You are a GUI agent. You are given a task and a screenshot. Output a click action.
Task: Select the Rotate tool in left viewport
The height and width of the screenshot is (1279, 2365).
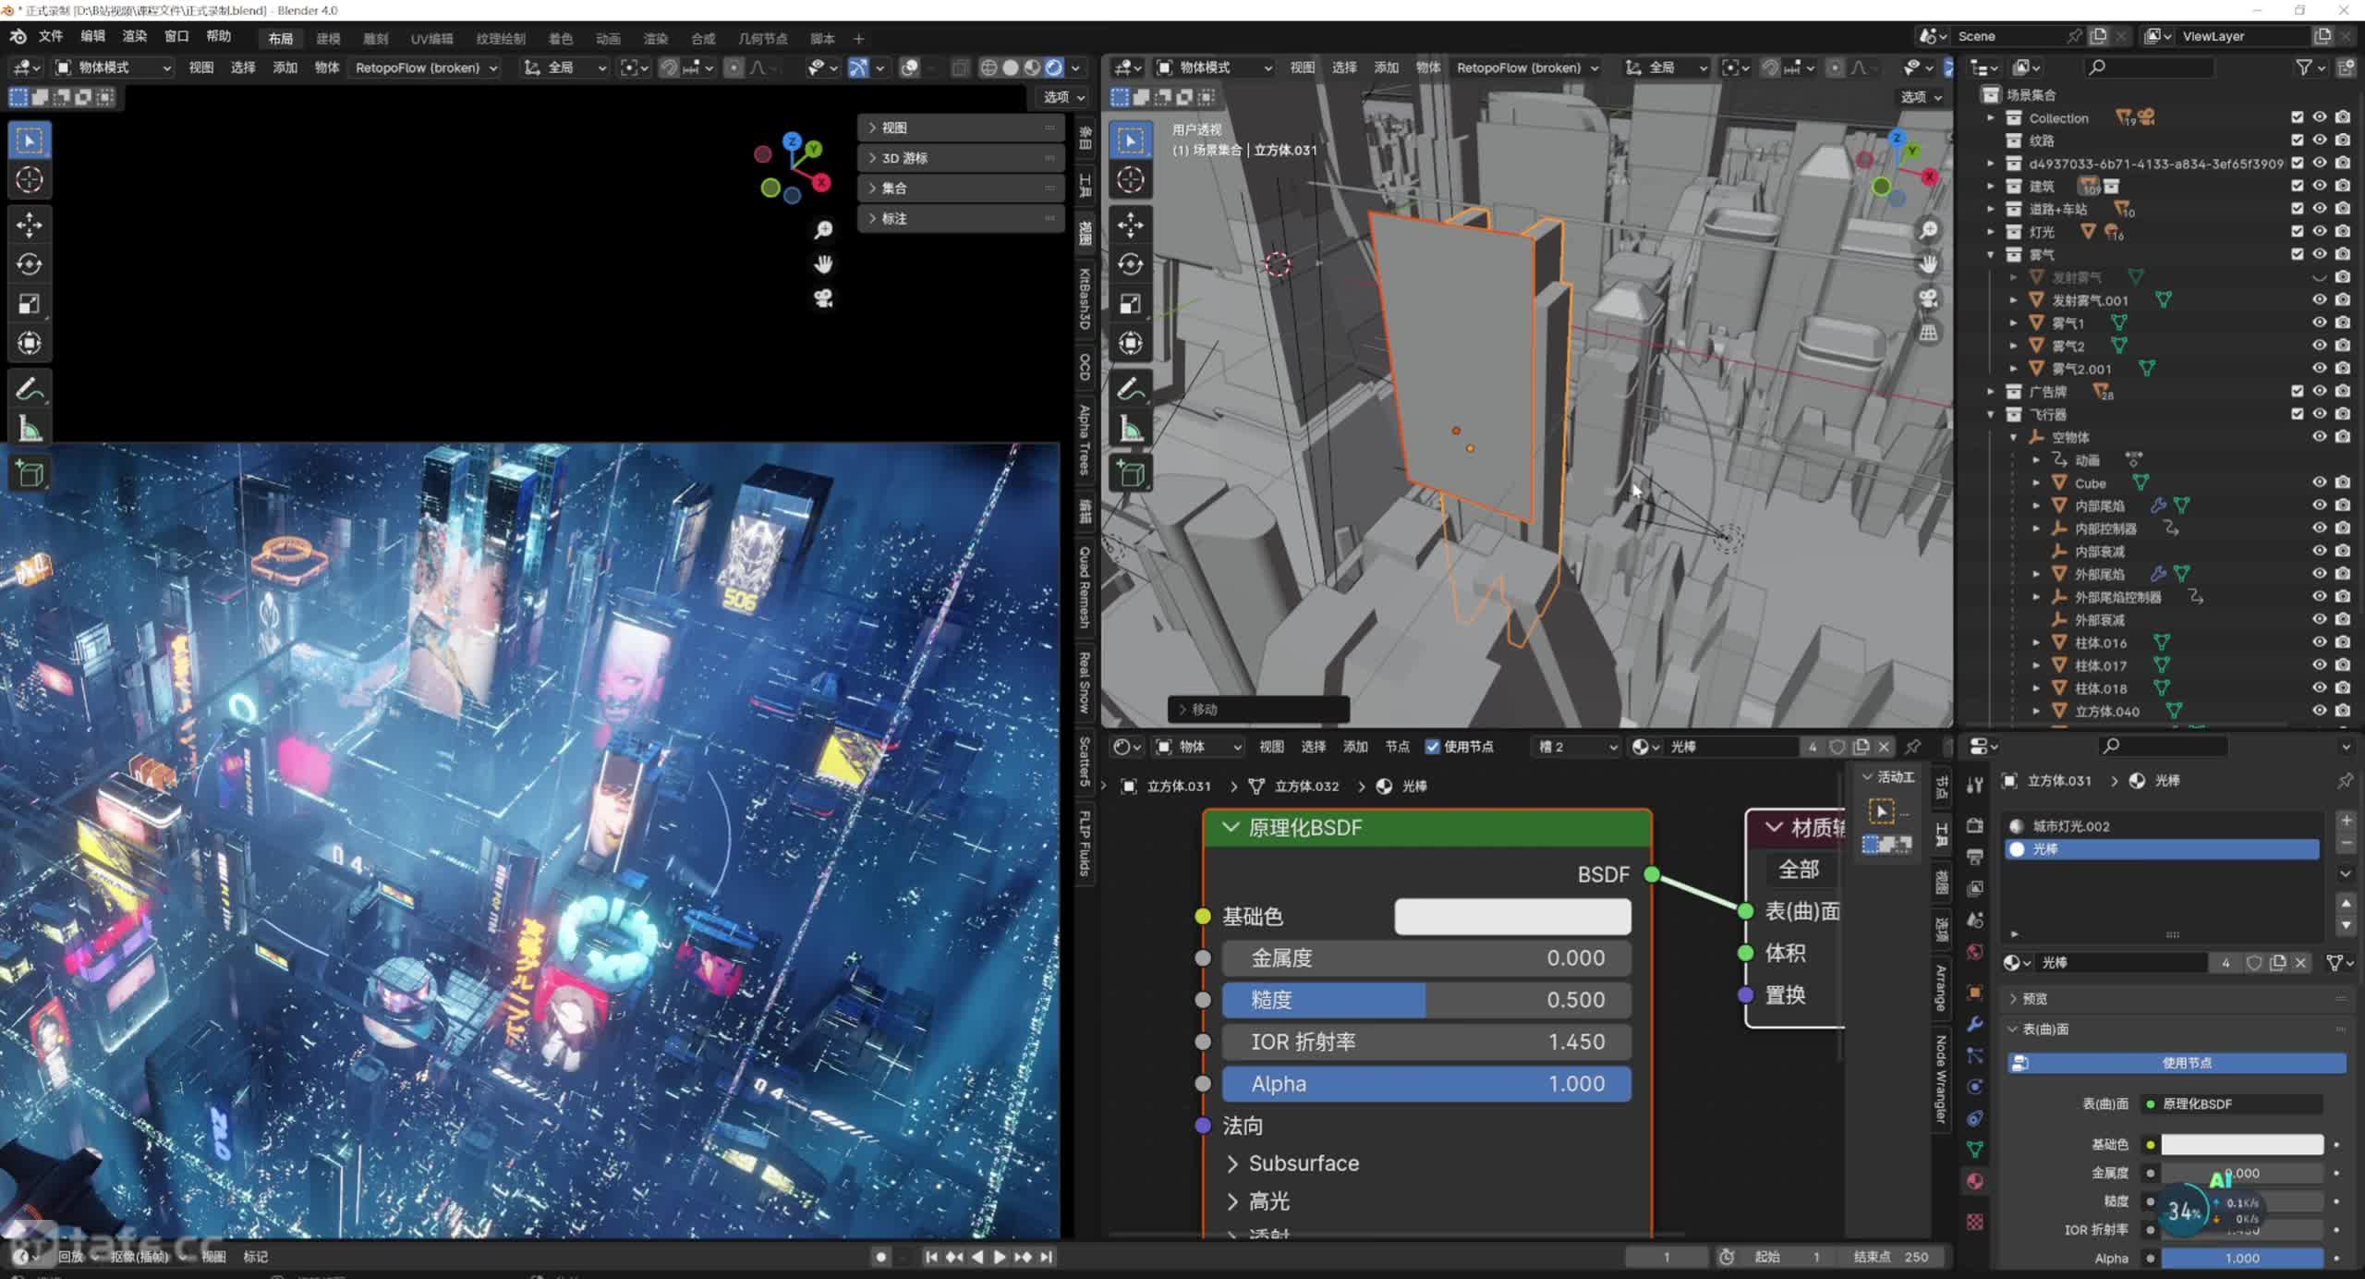pyautogui.click(x=30, y=264)
